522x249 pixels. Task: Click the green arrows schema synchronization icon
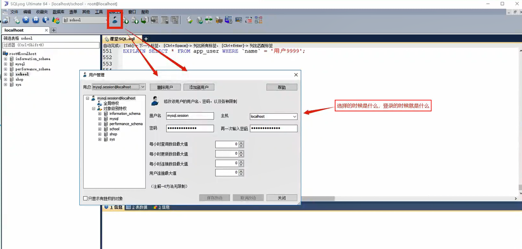[x=208, y=20]
